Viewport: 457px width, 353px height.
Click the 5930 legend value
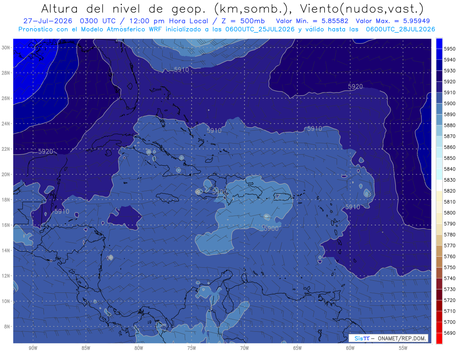[x=450, y=71]
